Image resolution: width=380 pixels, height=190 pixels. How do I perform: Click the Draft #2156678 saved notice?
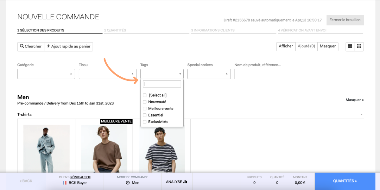(273, 20)
